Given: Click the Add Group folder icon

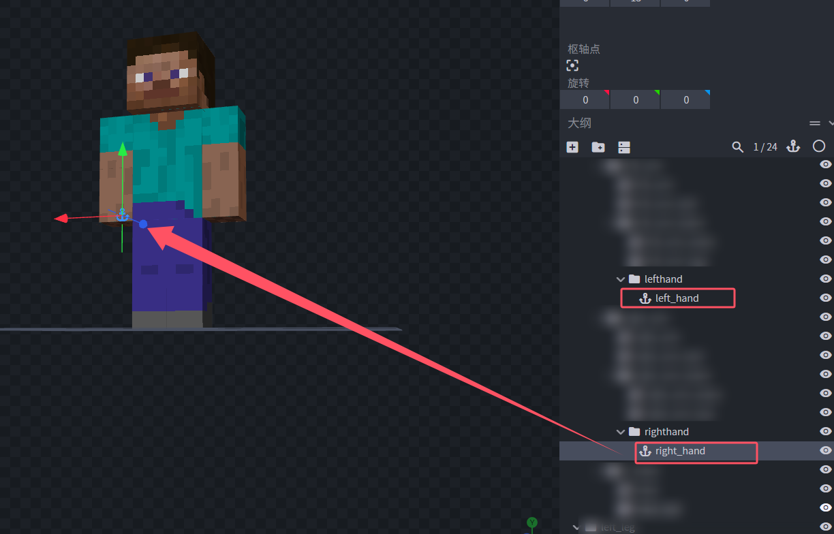Looking at the screenshot, I should pos(598,147).
